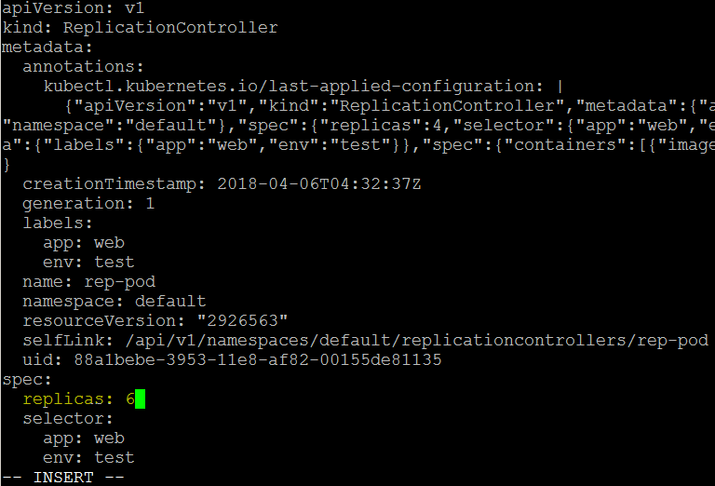
Task: Click the spec key line
Action: (x=27, y=380)
